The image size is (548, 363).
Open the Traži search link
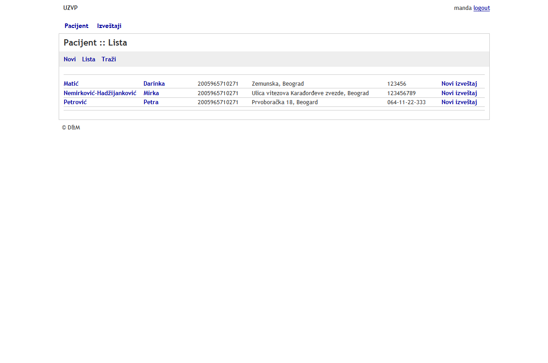[108, 60]
